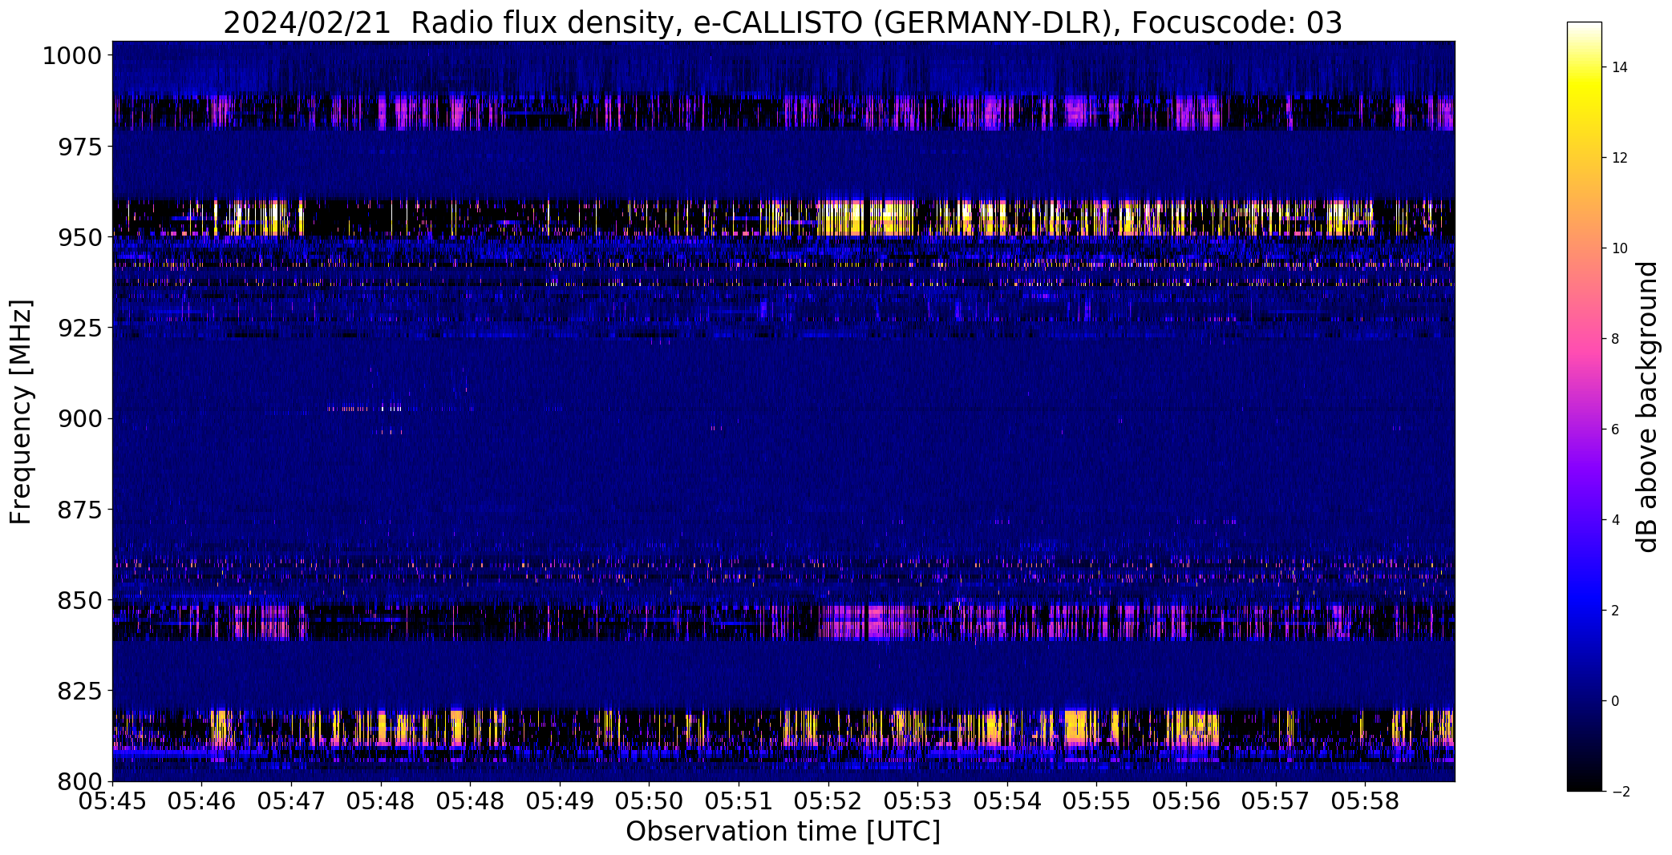Click the 05:51 time tick label
Image resolution: width=1672 pixels, height=855 pixels.
(x=739, y=801)
